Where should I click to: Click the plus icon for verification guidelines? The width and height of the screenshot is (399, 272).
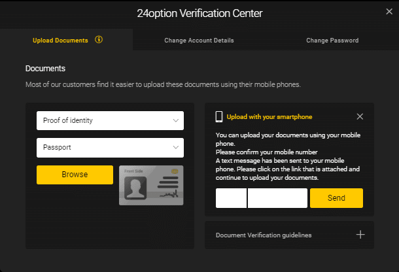click(360, 235)
